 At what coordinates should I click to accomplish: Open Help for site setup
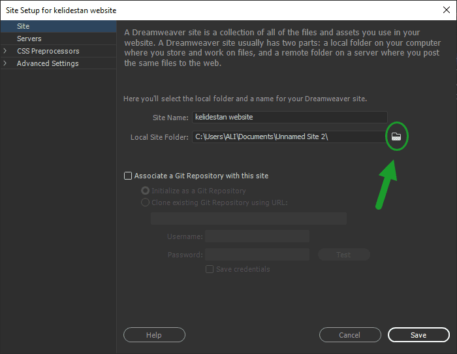[154, 335]
